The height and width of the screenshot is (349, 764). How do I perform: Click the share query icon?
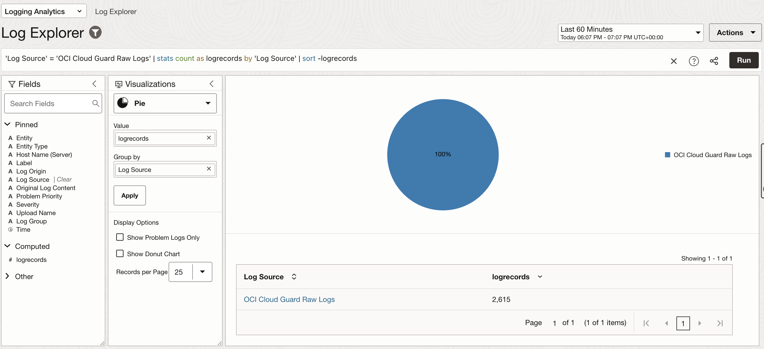coord(714,61)
